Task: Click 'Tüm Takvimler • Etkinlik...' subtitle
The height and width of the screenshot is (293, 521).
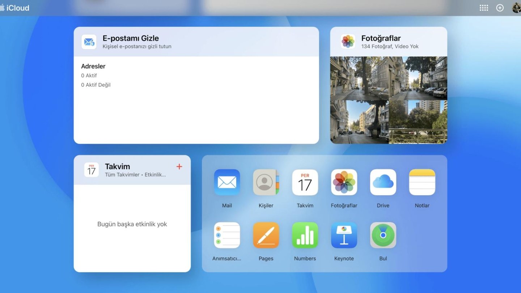Action: 135,175
